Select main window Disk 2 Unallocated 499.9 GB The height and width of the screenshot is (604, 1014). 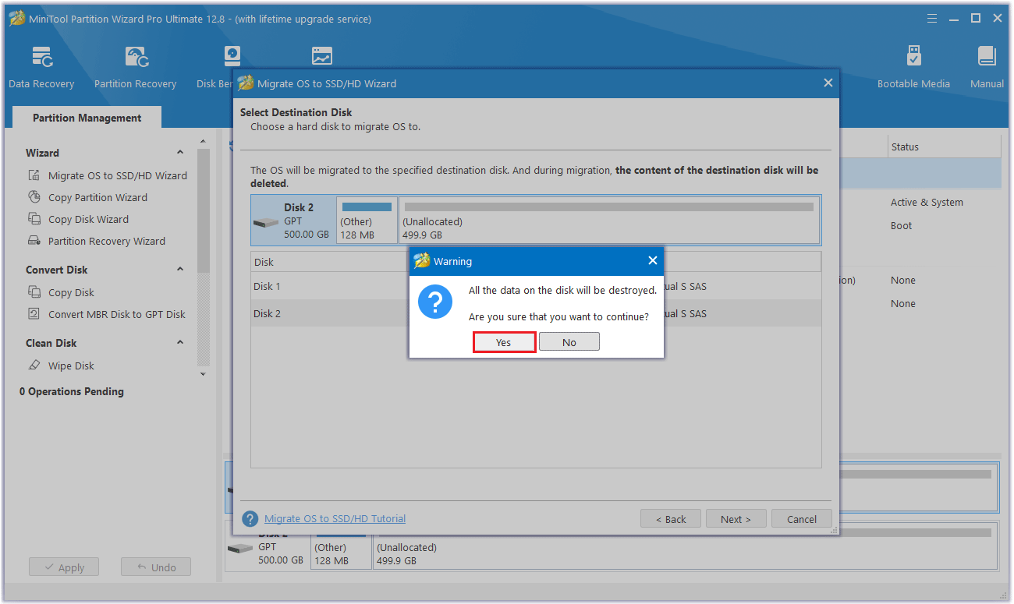click(685, 546)
